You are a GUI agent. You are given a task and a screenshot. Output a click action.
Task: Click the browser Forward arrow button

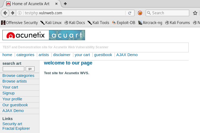click(x=13, y=13)
